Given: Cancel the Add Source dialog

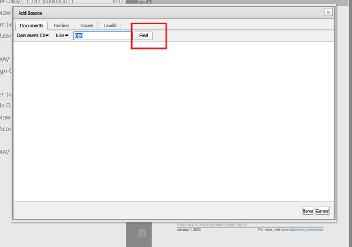Looking at the screenshot, I should tap(322, 211).
